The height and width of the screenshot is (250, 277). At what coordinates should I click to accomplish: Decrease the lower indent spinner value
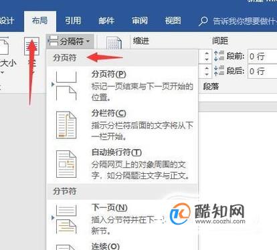pyautogui.click(x=207, y=74)
